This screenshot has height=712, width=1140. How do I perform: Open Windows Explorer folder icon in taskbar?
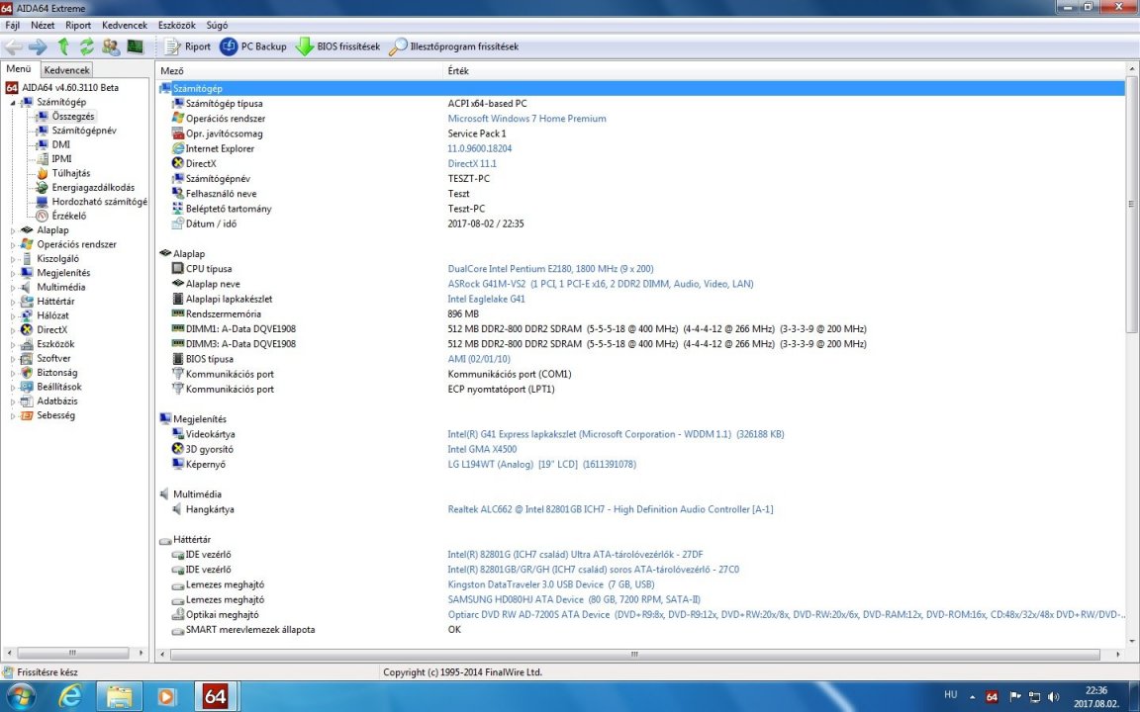point(119,697)
